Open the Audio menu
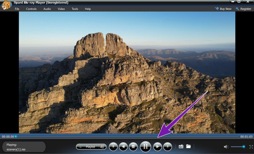The height and width of the screenshot is (154, 254). (x=47, y=9)
